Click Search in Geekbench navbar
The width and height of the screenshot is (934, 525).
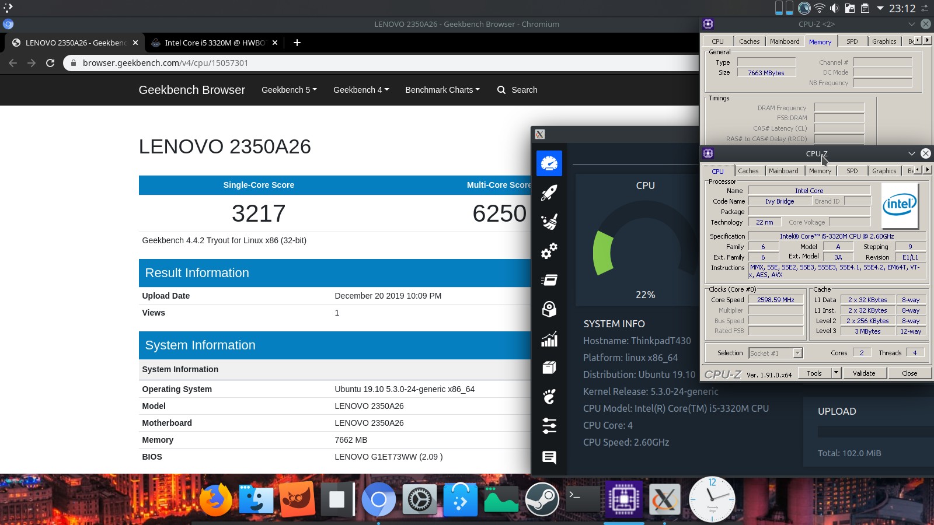pyautogui.click(x=517, y=90)
